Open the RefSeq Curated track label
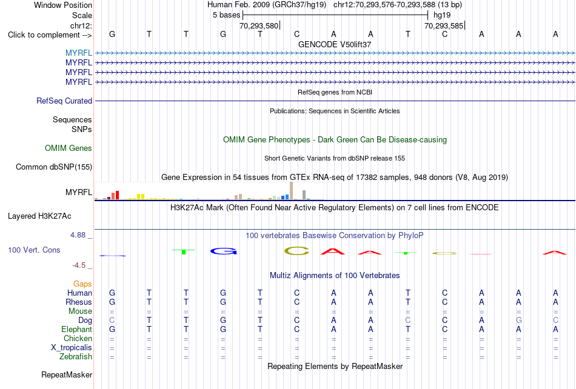This screenshot has width=576, height=389. [64, 101]
